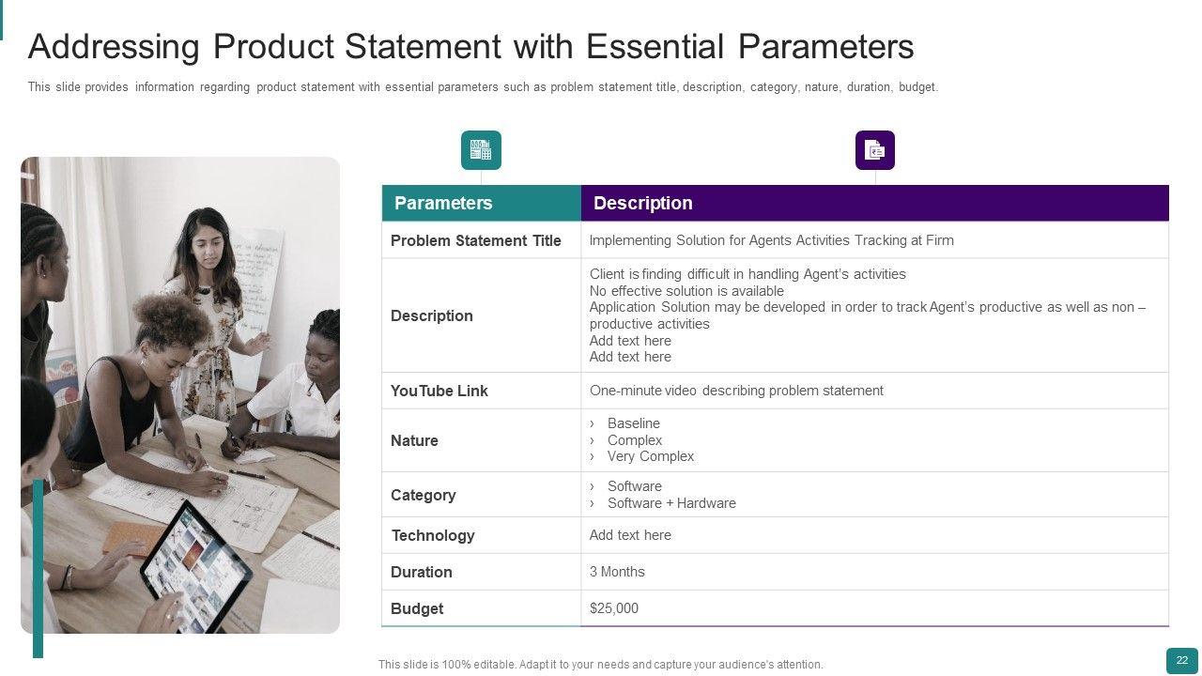Click the vertical teal accent bar
The height and width of the screenshot is (676, 1202).
(38, 568)
